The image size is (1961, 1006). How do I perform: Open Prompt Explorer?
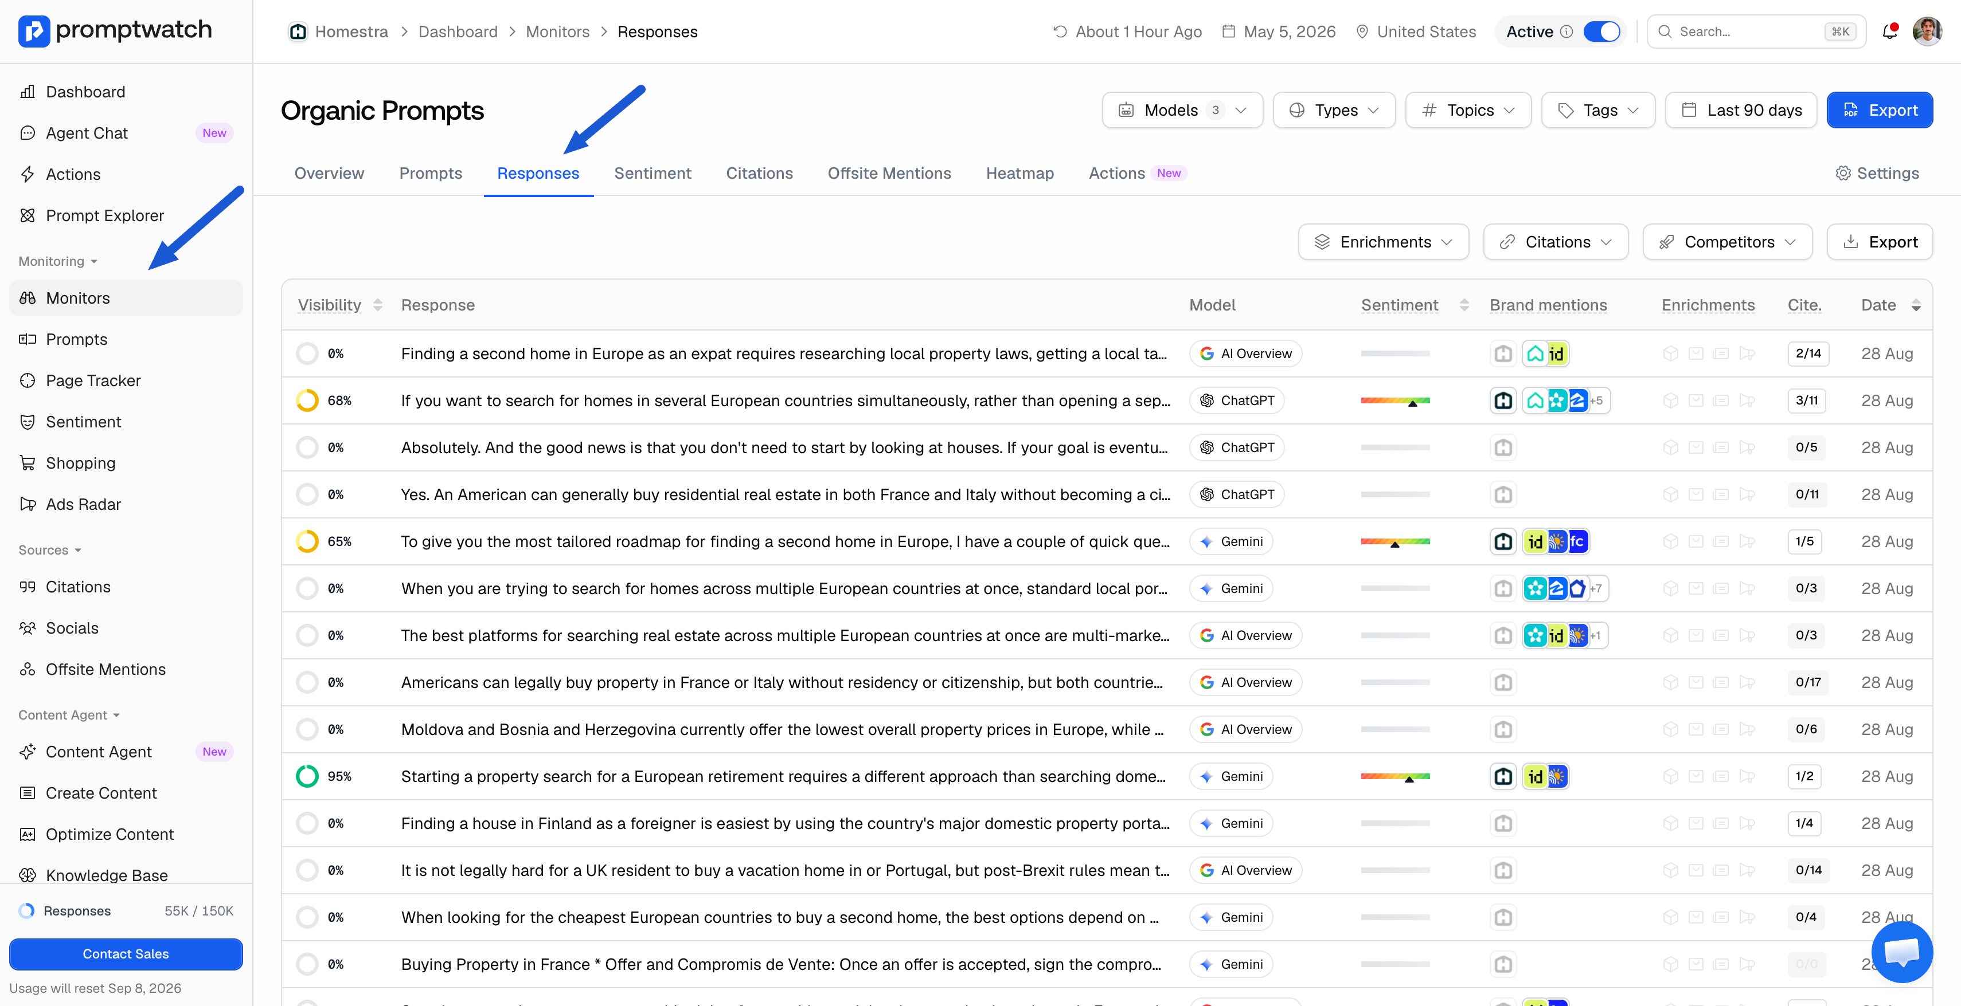tap(126, 215)
